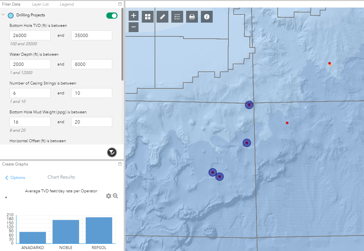Zoom out of the map
Image resolution: width=364 pixels, height=251 pixels.
click(x=134, y=27)
